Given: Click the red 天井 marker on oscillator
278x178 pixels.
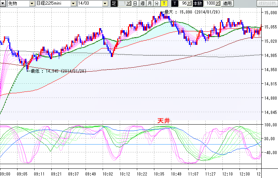Looking at the screenshot, I should pos(164,121).
